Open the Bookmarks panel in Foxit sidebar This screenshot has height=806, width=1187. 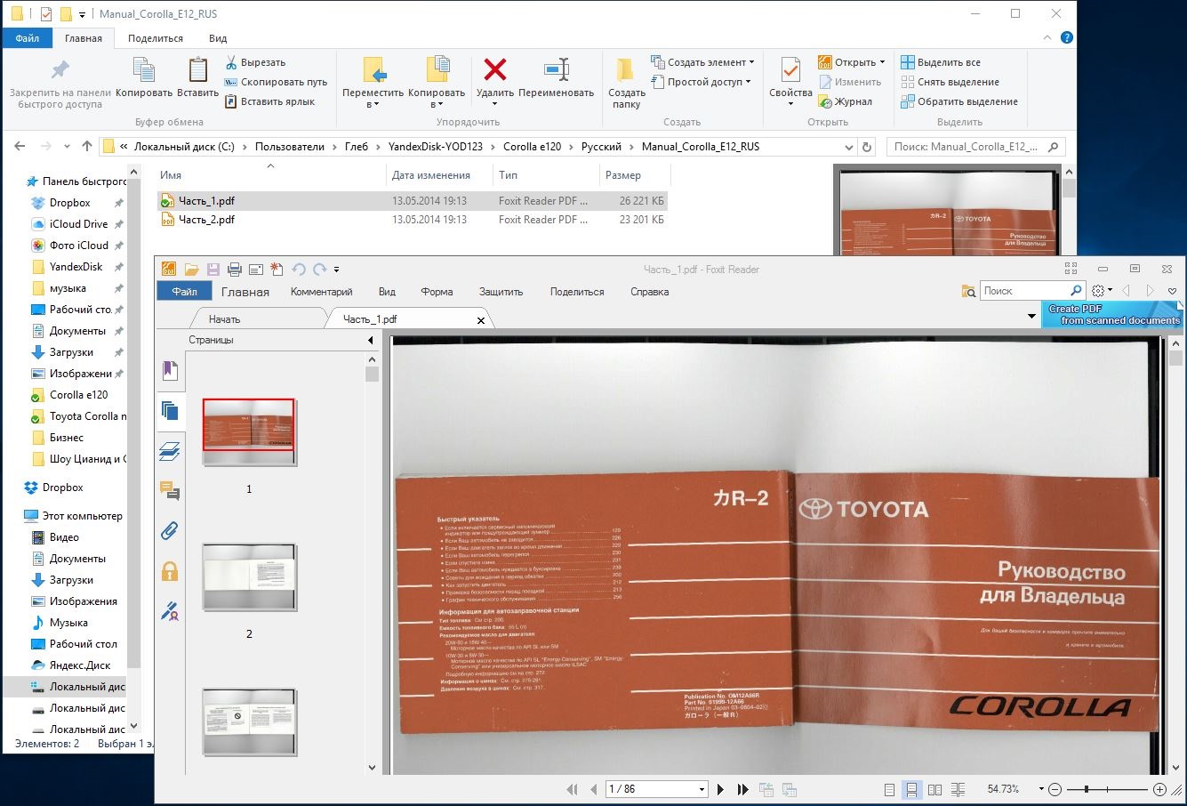pos(170,371)
